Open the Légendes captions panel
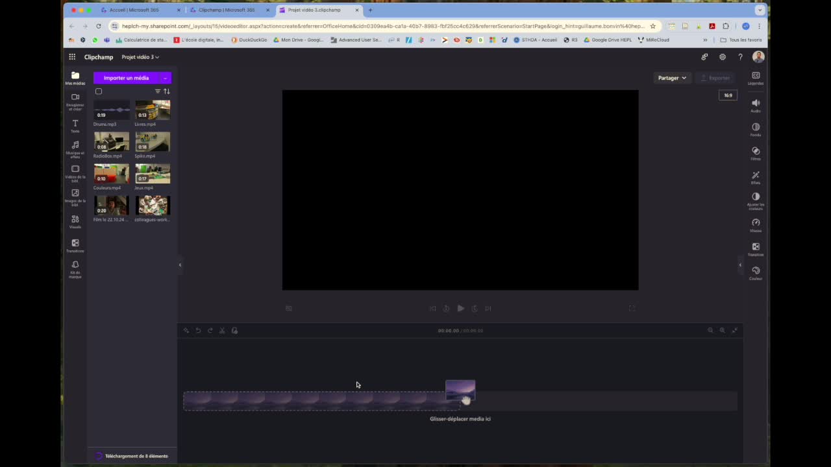This screenshot has height=467, width=831. click(755, 78)
